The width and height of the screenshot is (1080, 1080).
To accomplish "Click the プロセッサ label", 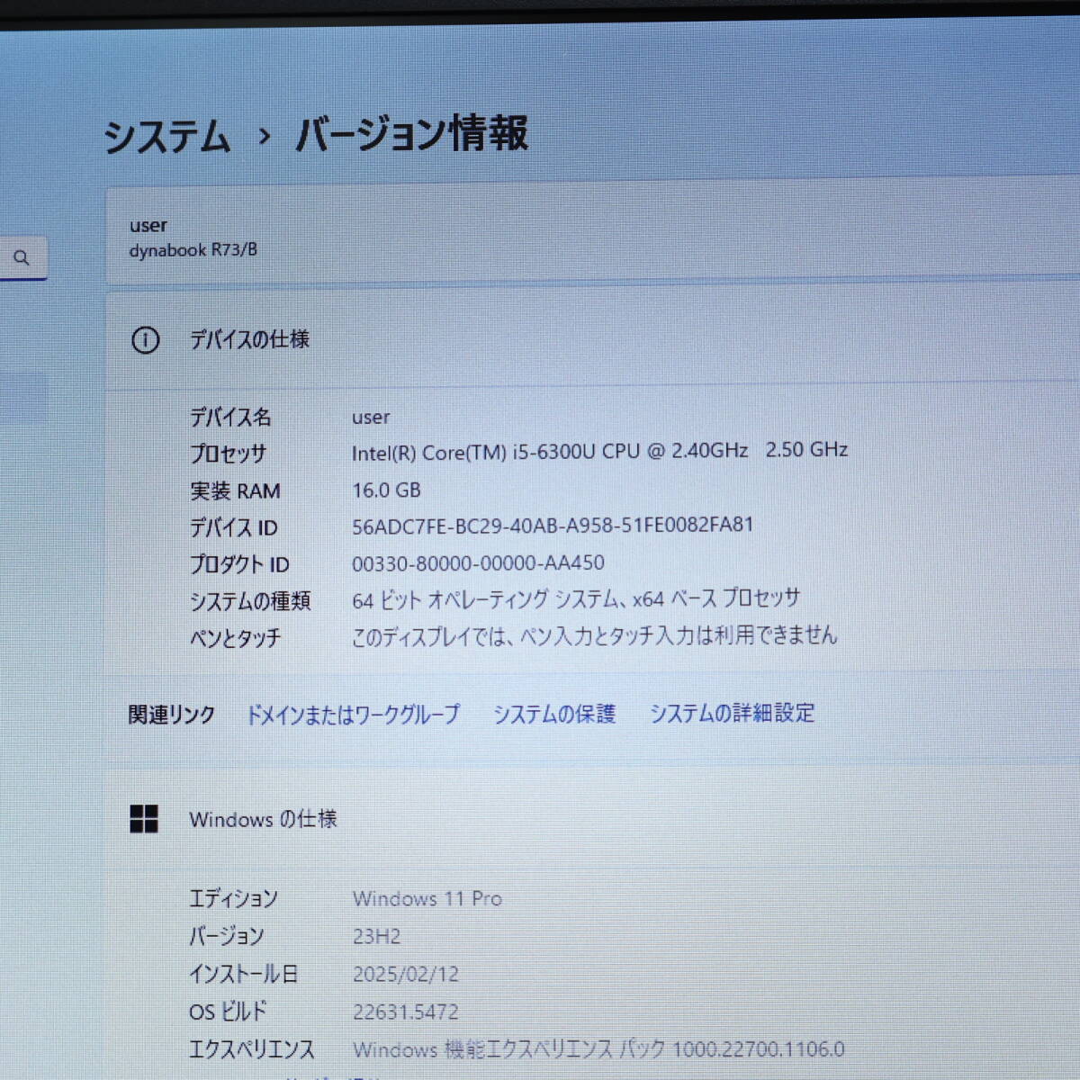I will [x=228, y=454].
